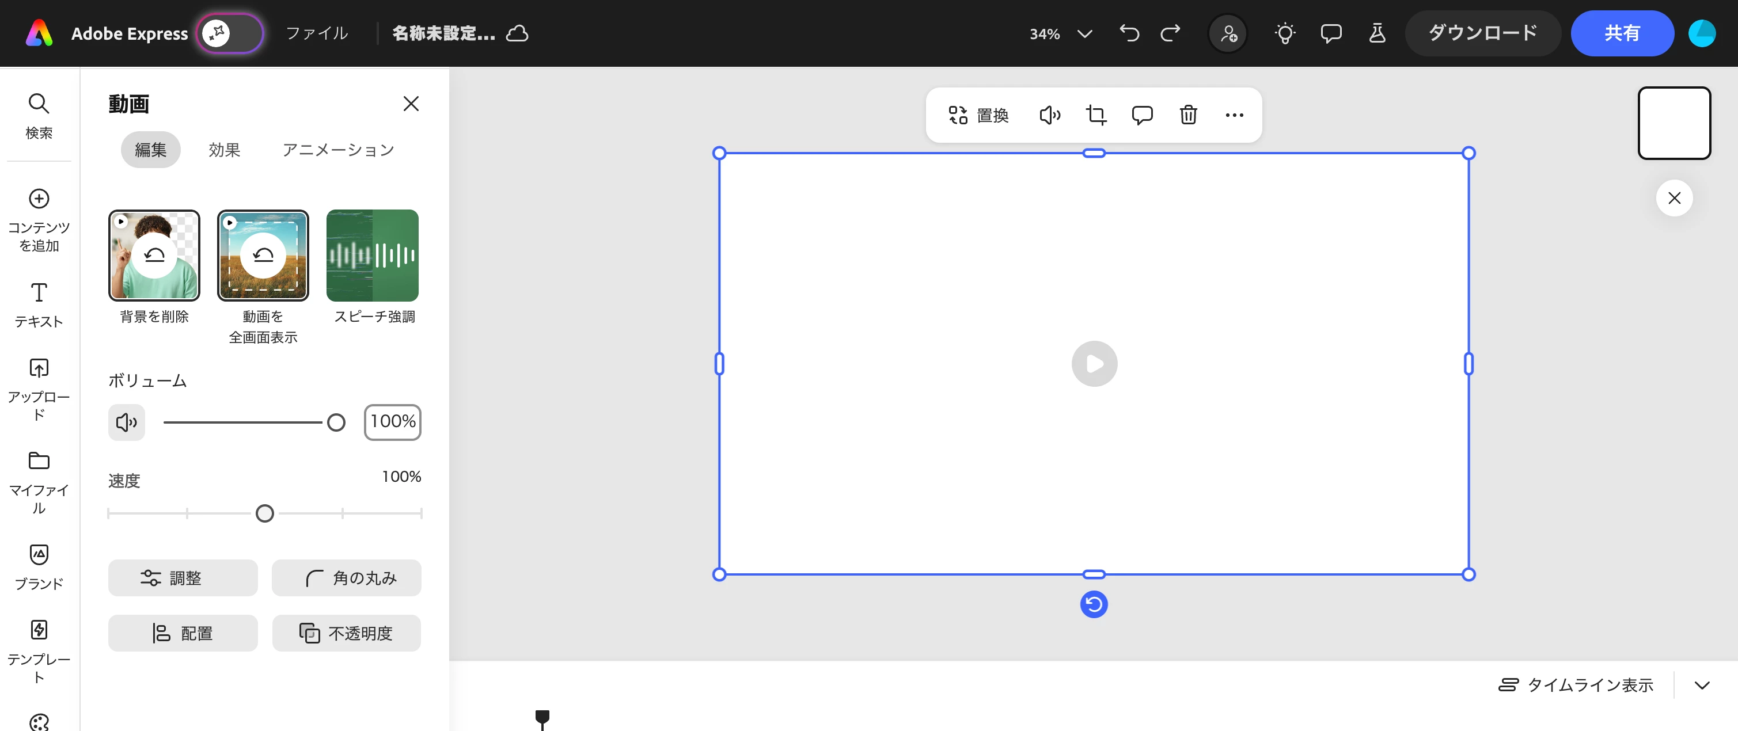Open コンテンツを追加 in the sidebar
The width and height of the screenshot is (1738, 731).
39,220
